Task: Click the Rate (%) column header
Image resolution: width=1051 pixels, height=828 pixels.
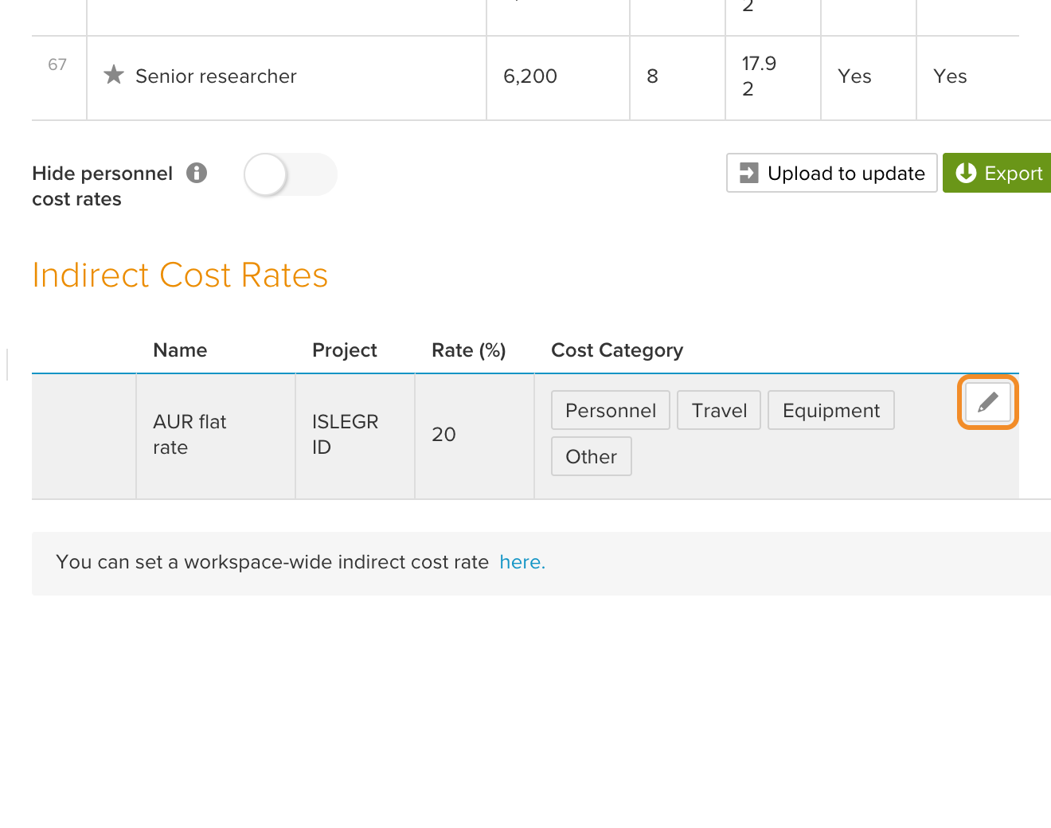Action: tap(469, 350)
